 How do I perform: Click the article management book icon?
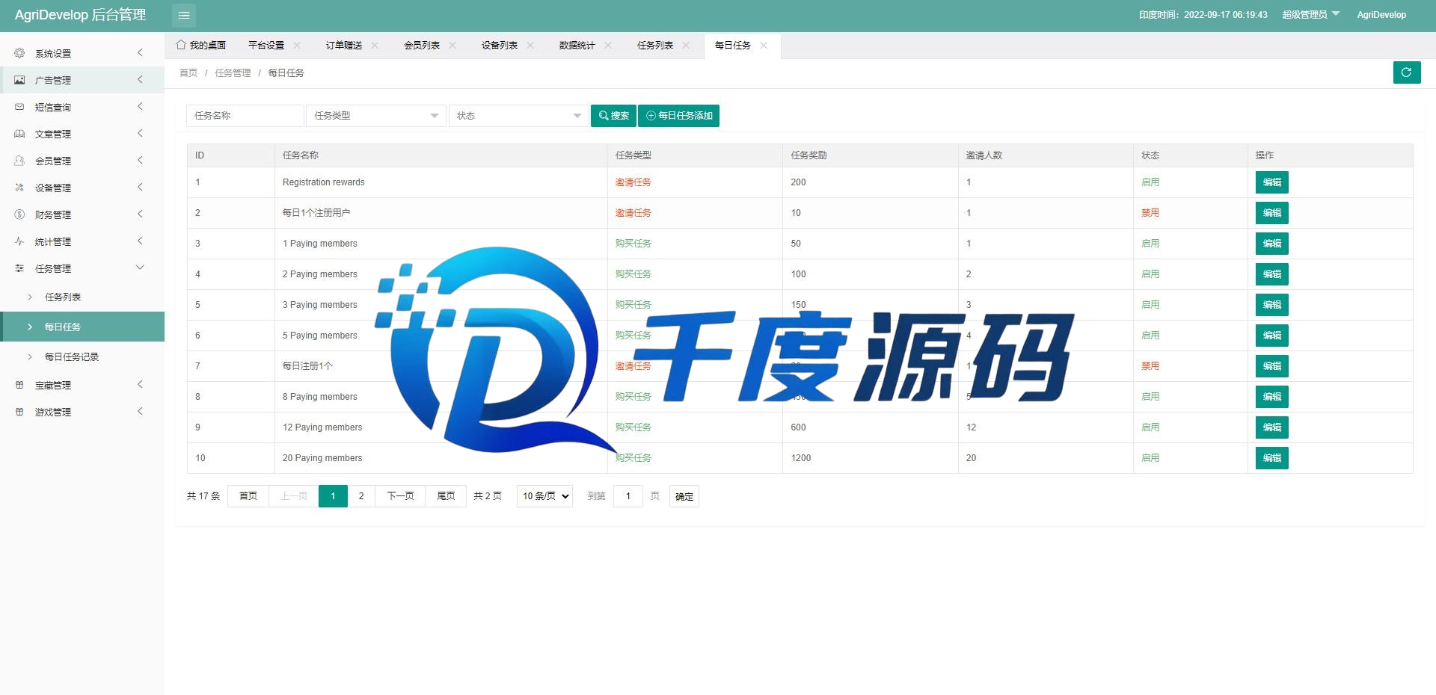tap(19, 134)
